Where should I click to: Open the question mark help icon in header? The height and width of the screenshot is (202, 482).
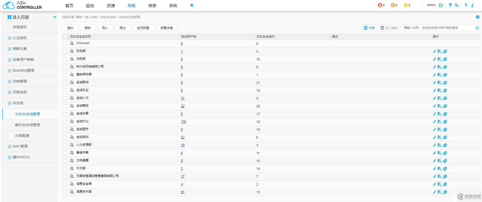point(466,5)
